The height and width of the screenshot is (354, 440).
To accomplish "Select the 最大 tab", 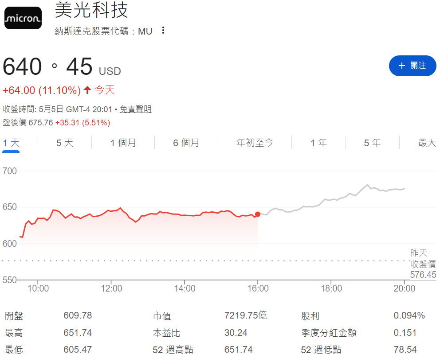I will [x=427, y=143].
